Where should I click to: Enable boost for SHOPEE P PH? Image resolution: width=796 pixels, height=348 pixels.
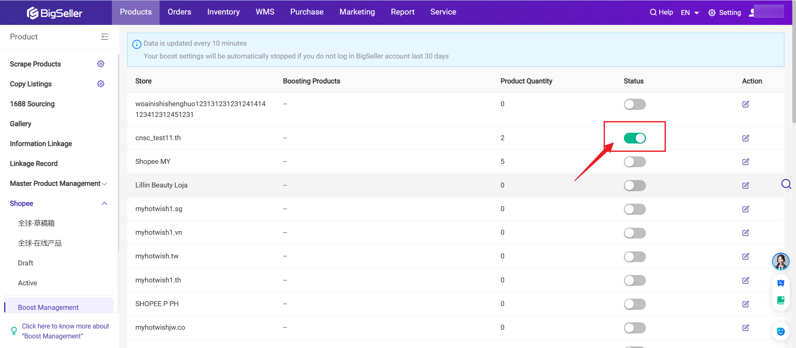click(635, 304)
